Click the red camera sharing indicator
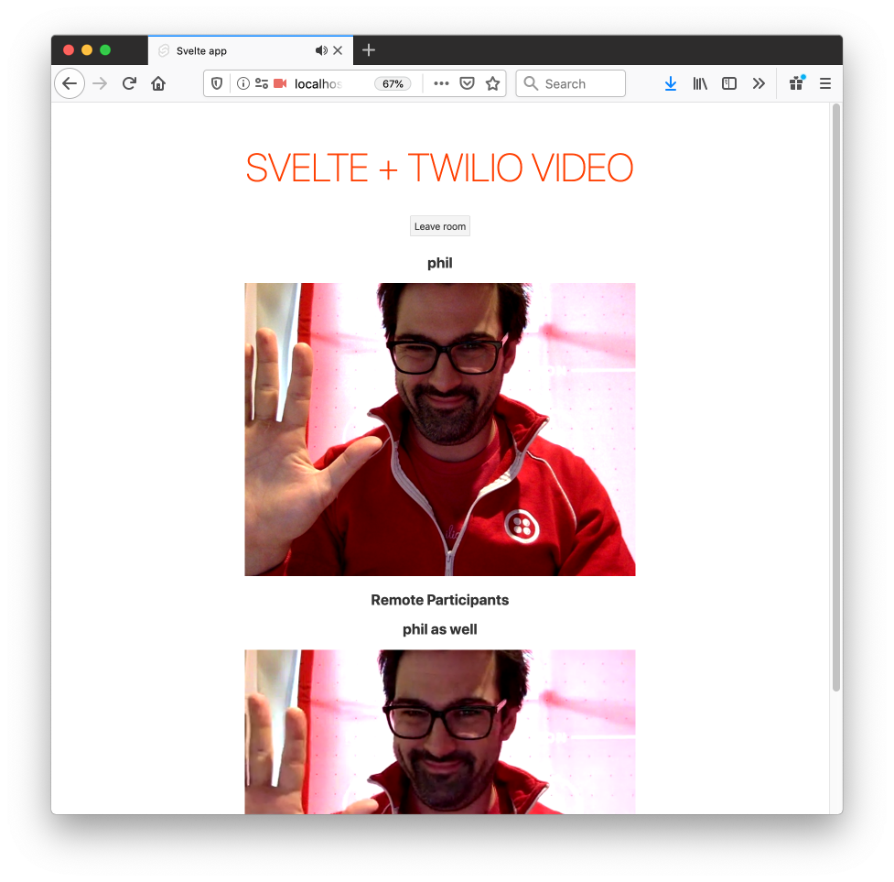The image size is (894, 882). pyautogui.click(x=280, y=84)
